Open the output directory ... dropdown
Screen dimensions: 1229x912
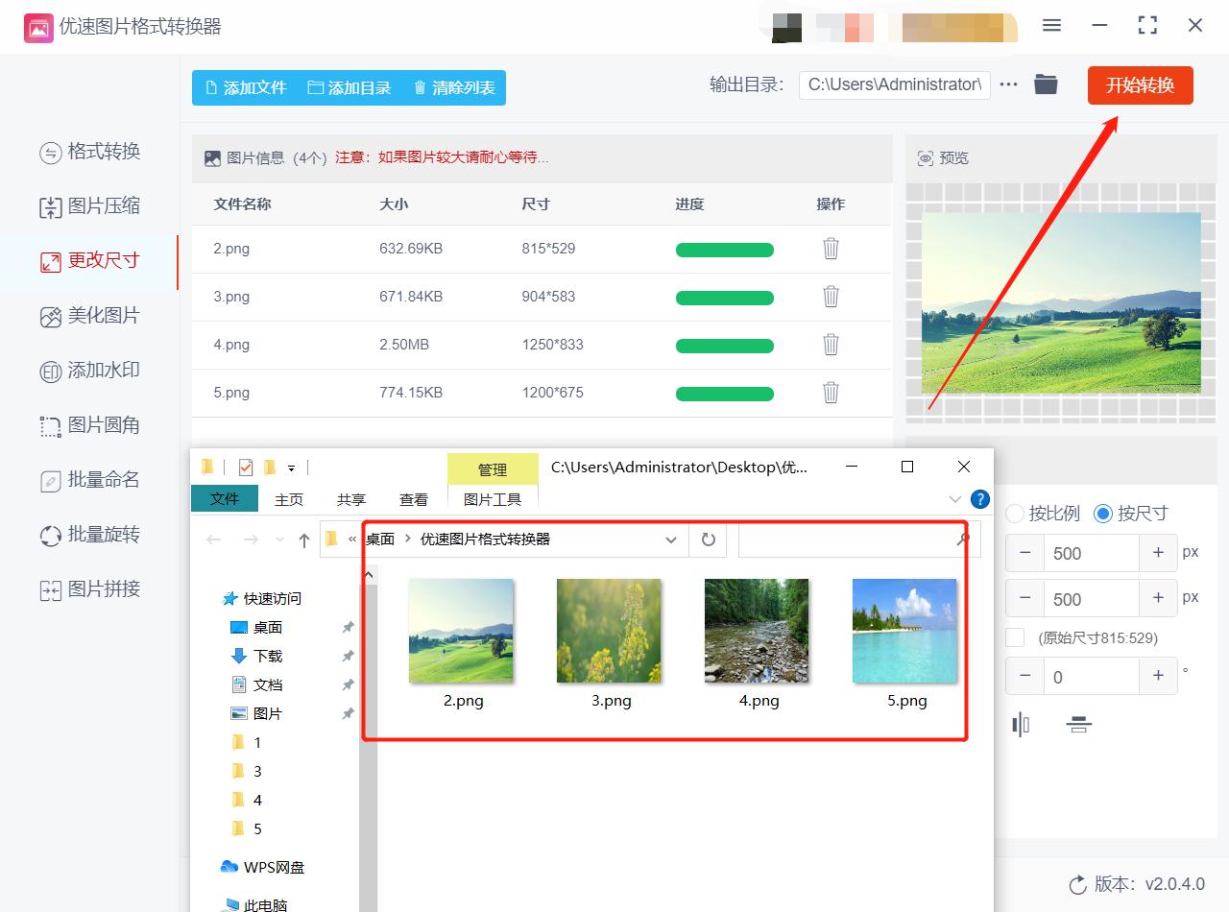1007,84
